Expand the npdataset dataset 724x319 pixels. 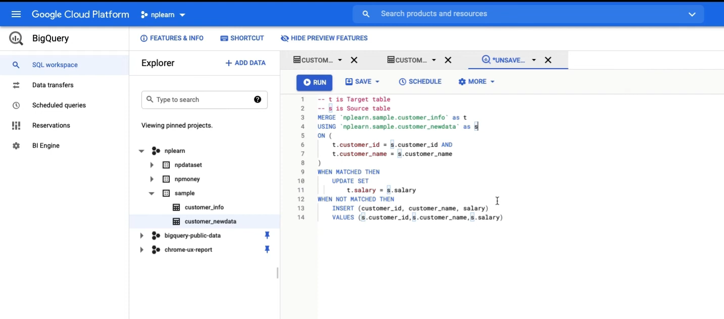click(x=151, y=165)
